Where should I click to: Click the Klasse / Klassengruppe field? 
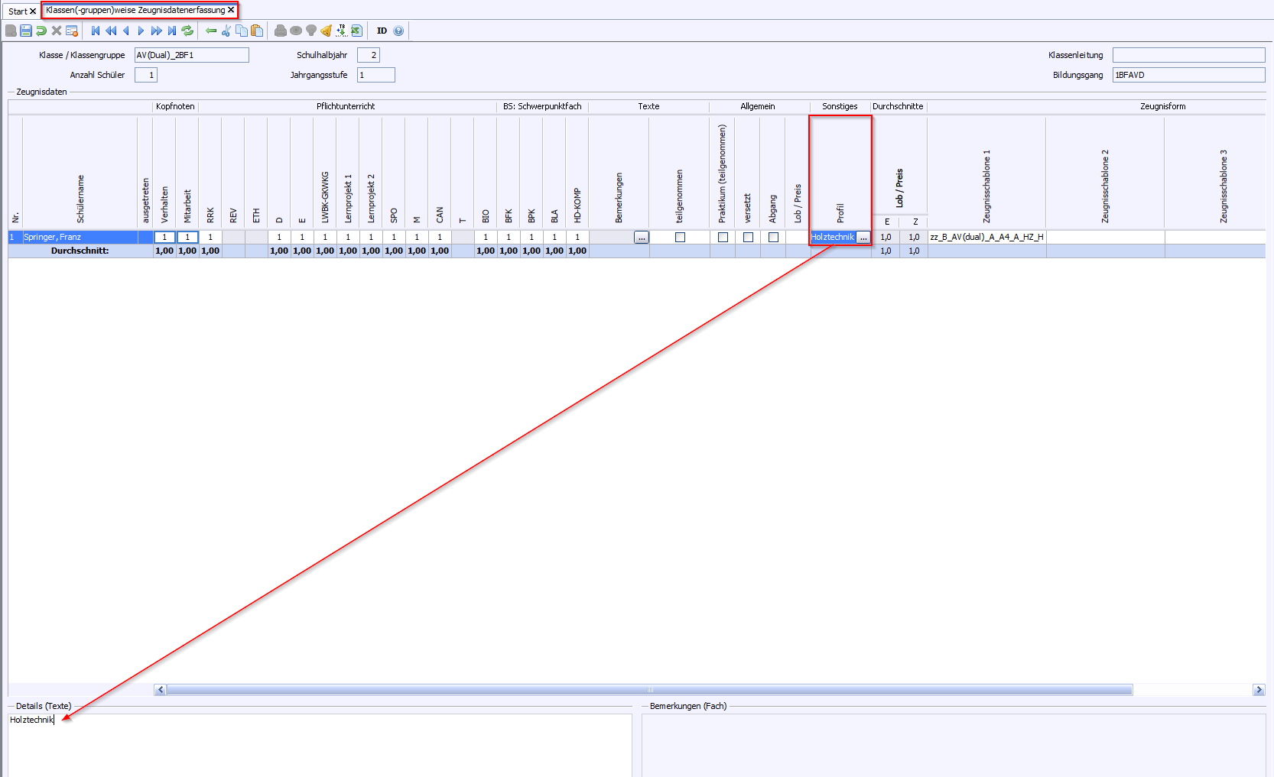191,55
